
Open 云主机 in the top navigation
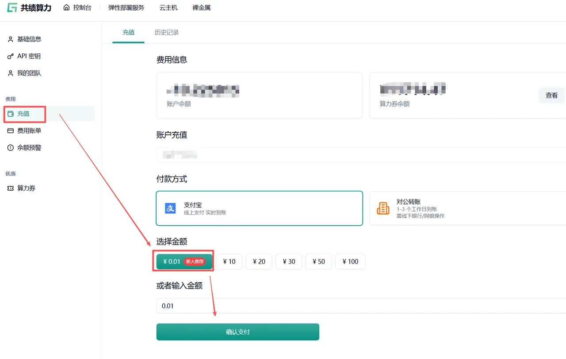(168, 8)
